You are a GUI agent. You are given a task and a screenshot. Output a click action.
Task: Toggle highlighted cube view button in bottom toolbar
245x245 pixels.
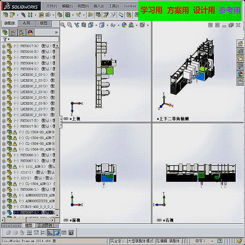(x=57, y=233)
